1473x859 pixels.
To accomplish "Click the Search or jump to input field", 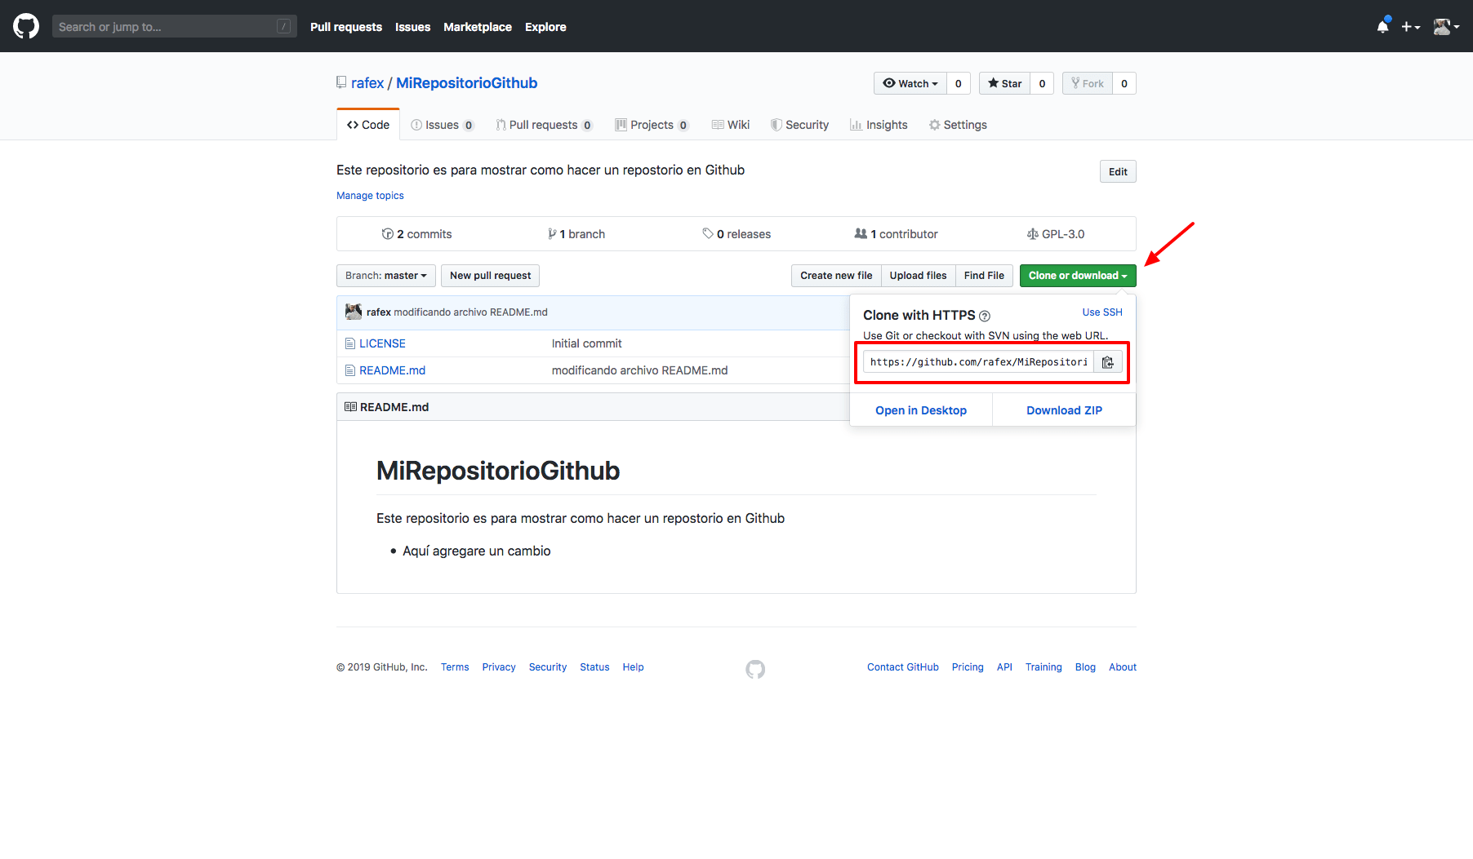I will pos(174,25).
